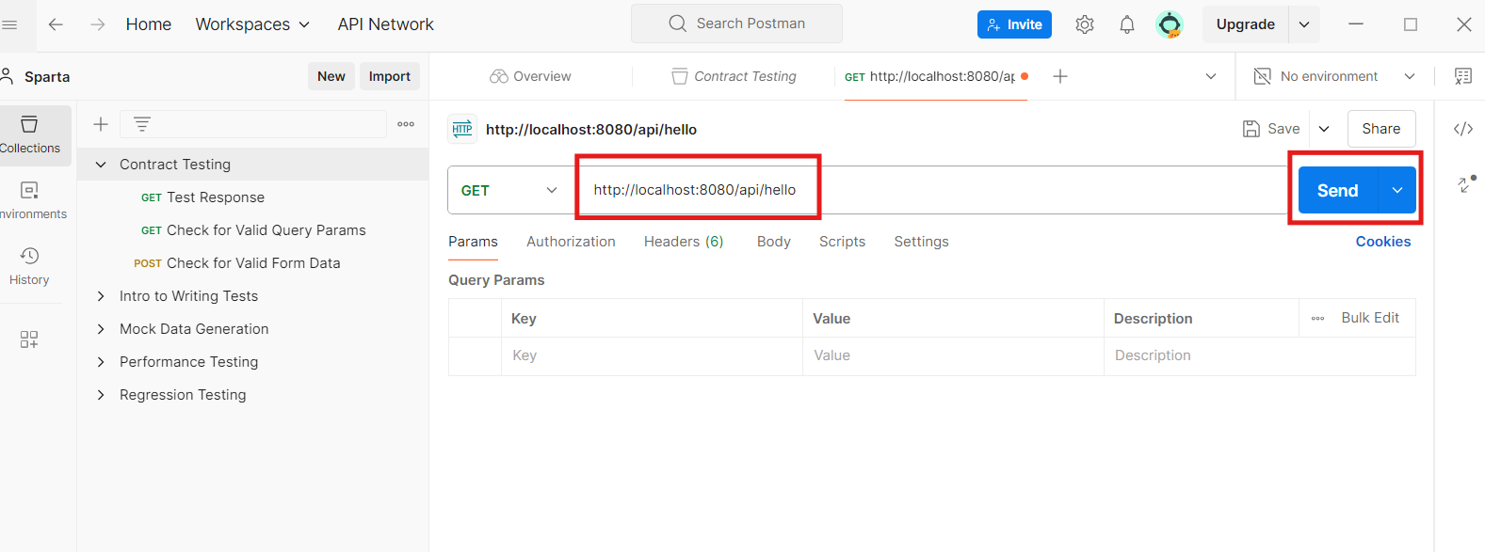Click the Key input cell
Screen dimensions: 1485x552
click(652, 355)
